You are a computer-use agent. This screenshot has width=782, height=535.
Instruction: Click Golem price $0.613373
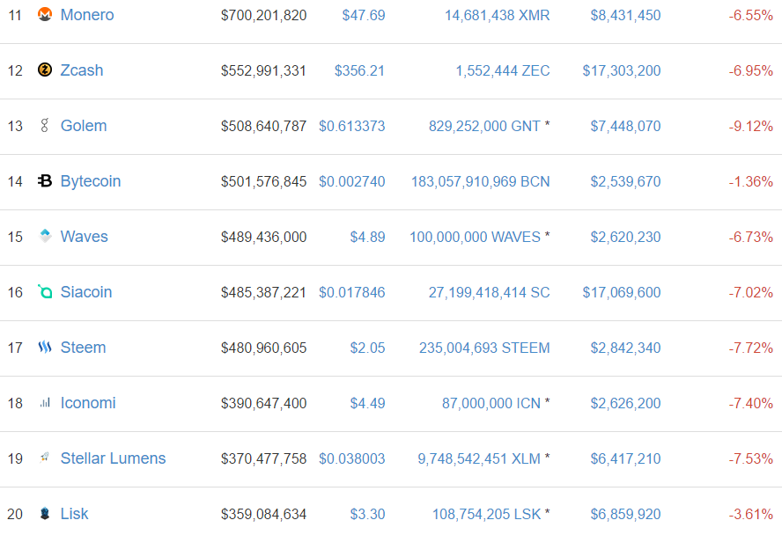point(352,126)
